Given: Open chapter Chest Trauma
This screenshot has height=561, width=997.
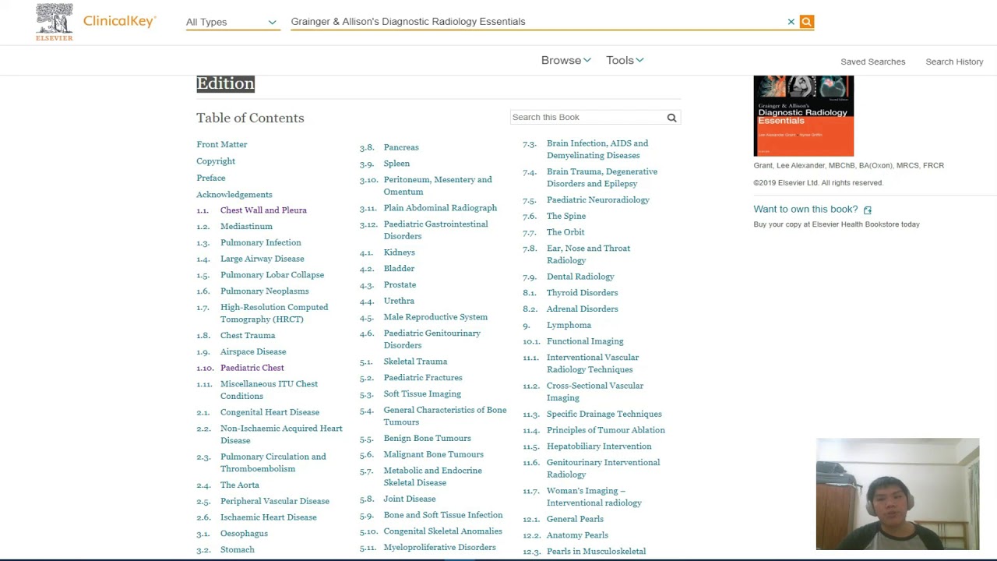Looking at the screenshot, I should (x=248, y=336).
